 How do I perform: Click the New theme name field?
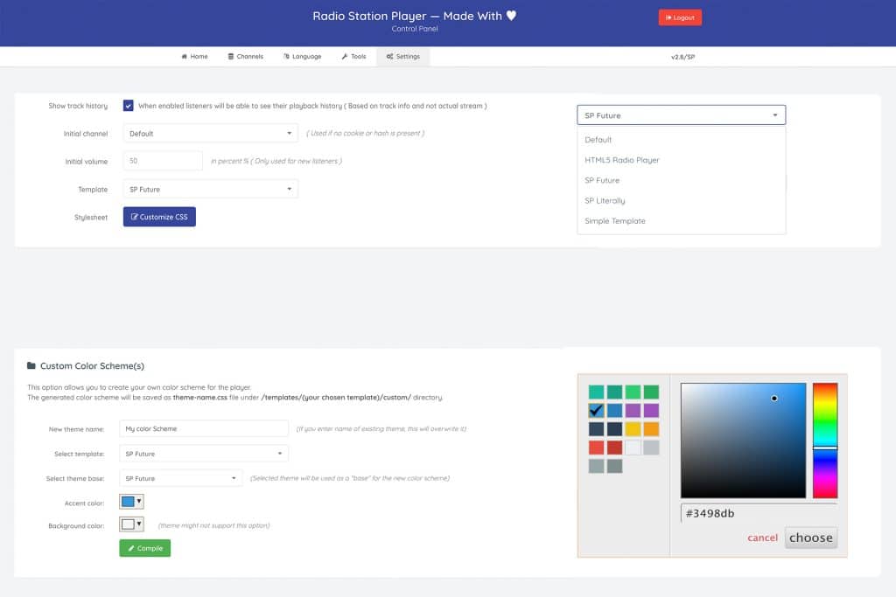coord(203,428)
